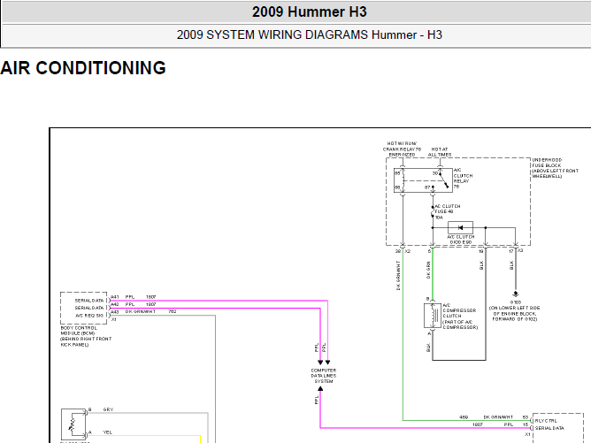
Task: Click relay terminal 87 label
Action: 427,187
